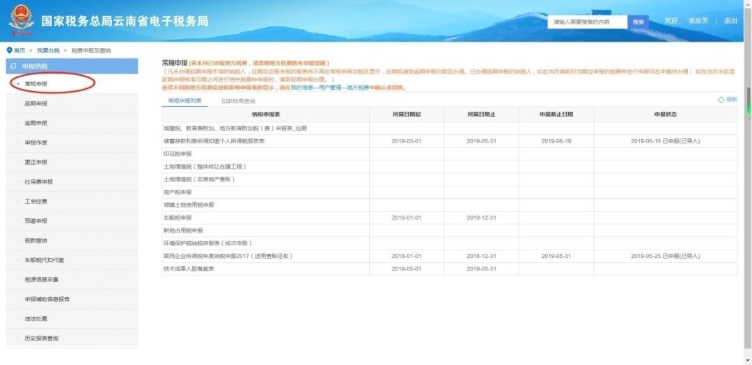Image resolution: width=752 pixels, height=365 pixels.
Task: Click 纳税申报表 column header
Action: (x=266, y=115)
